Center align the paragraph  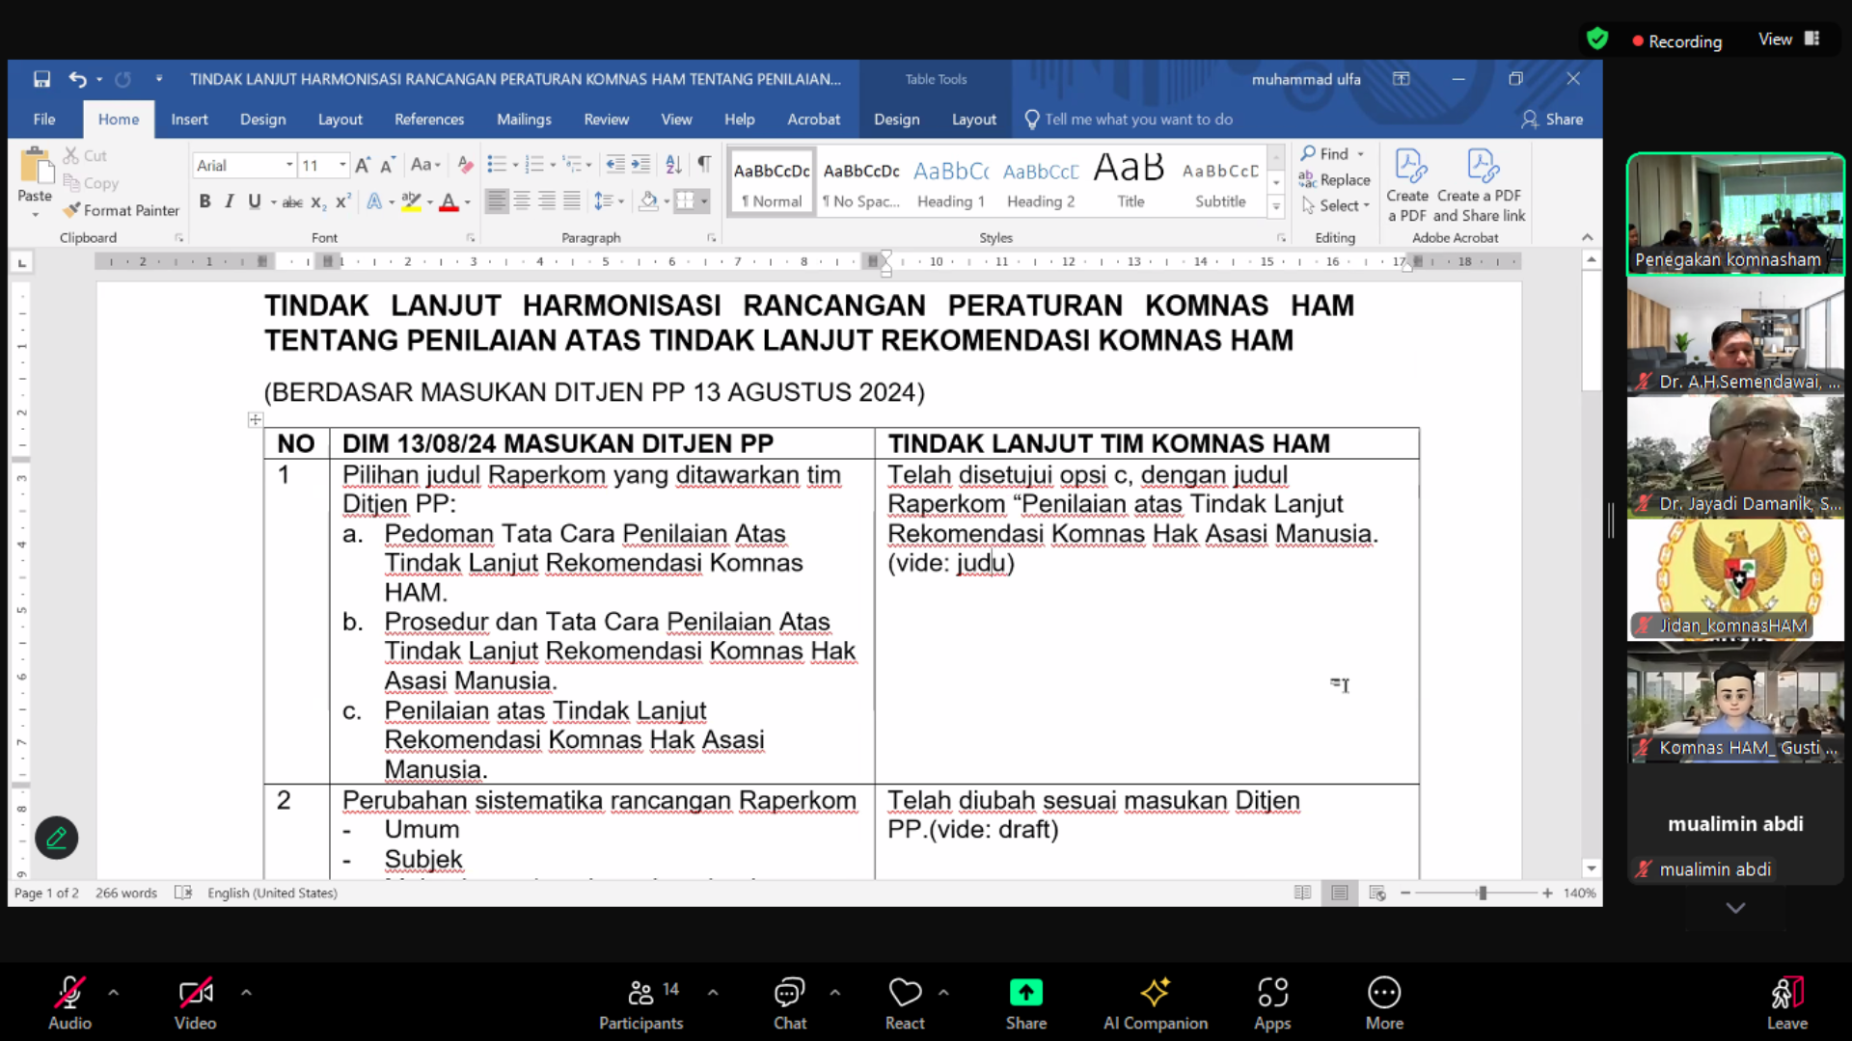(x=522, y=201)
